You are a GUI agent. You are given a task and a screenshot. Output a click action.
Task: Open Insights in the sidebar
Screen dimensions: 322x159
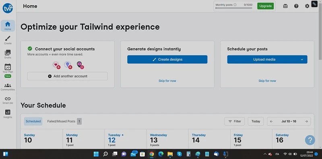[8, 114]
